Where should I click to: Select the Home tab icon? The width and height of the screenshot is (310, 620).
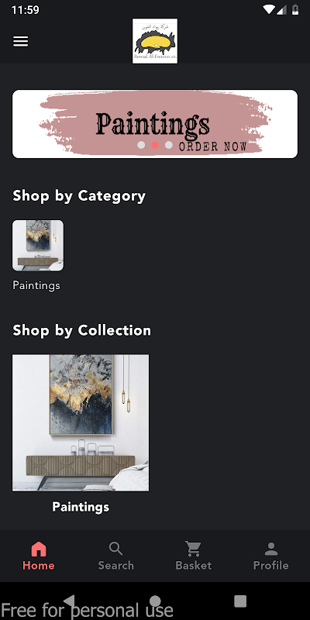[x=38, y=549]
